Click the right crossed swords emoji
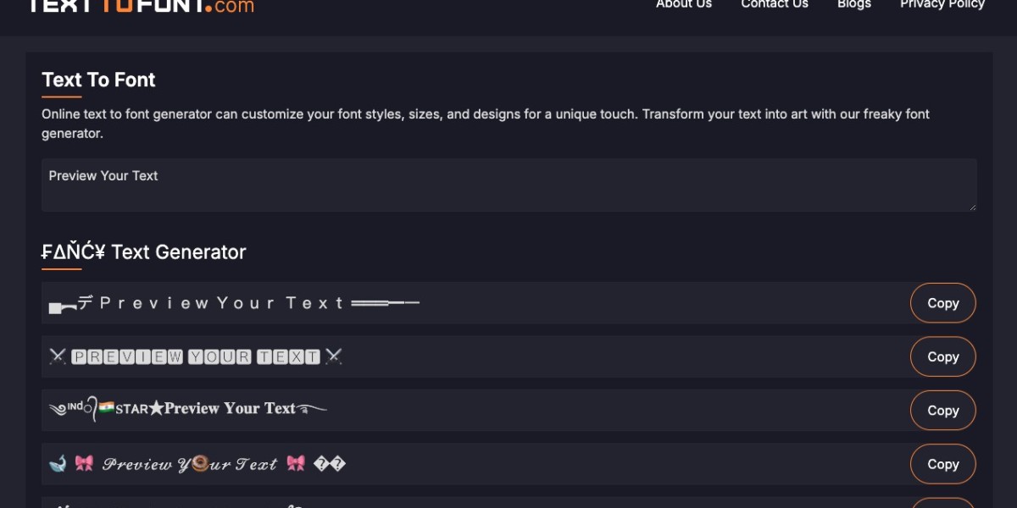 (x=333, y=356)
